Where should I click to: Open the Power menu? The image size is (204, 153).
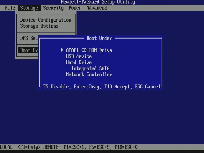(x=75, y=8)
